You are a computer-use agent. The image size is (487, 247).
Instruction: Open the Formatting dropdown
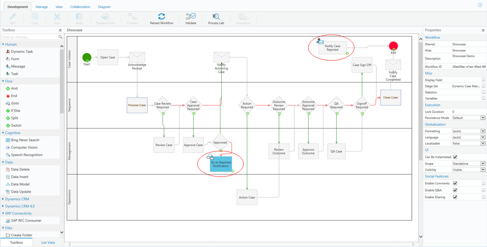[483, 131]
